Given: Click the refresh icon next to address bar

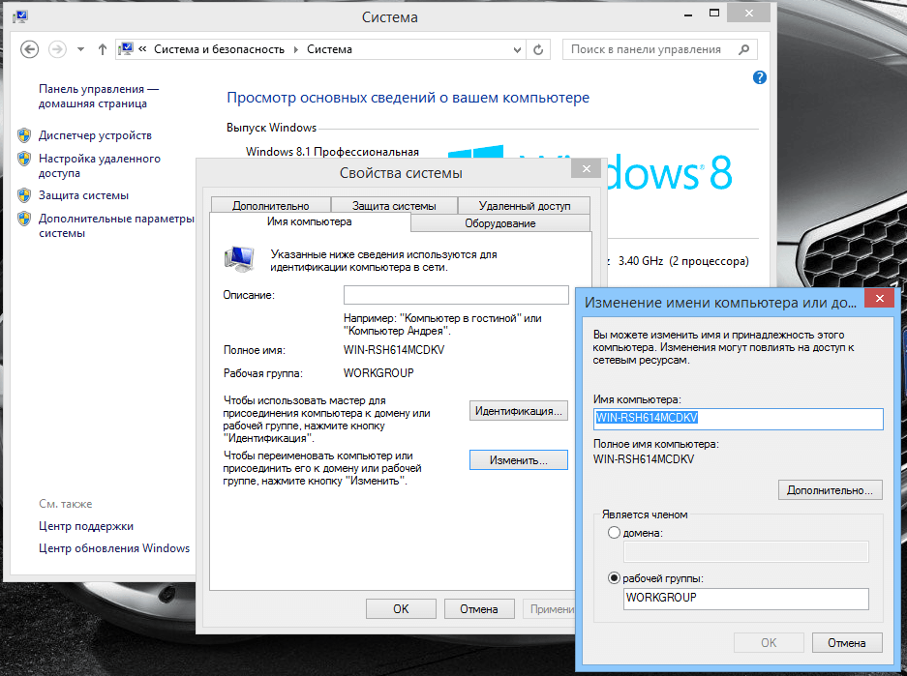Looking at the screenshot, I should pyautogui.click(x=538, y=50).
